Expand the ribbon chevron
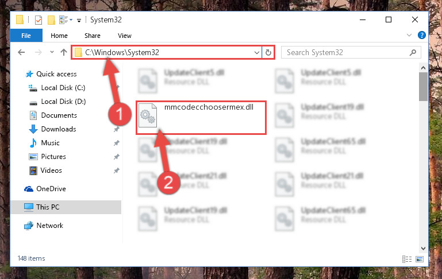This screenshot has height=279, width=442. click(x=409, y=35)
